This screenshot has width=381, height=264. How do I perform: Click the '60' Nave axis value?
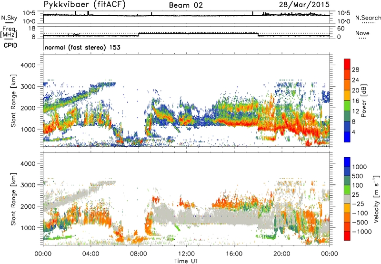(341, 29)
